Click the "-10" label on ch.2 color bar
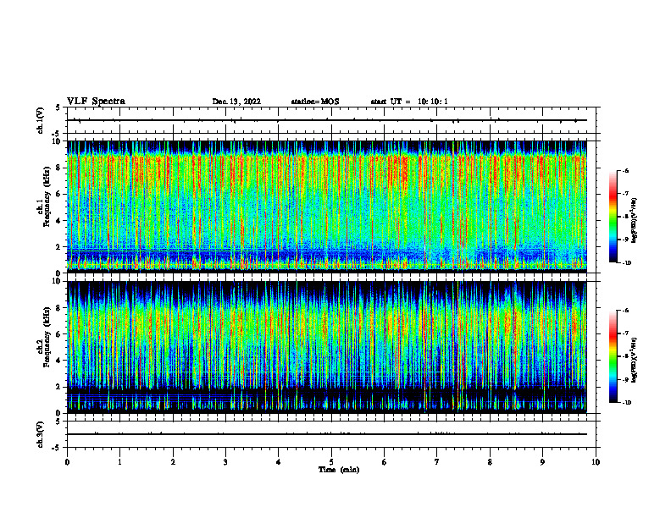This screenshot has height=518, width=671. (x=627, y=403)
